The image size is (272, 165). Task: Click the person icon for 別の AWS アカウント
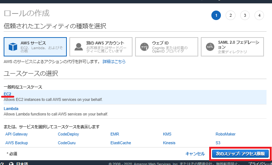coord(78,47)
